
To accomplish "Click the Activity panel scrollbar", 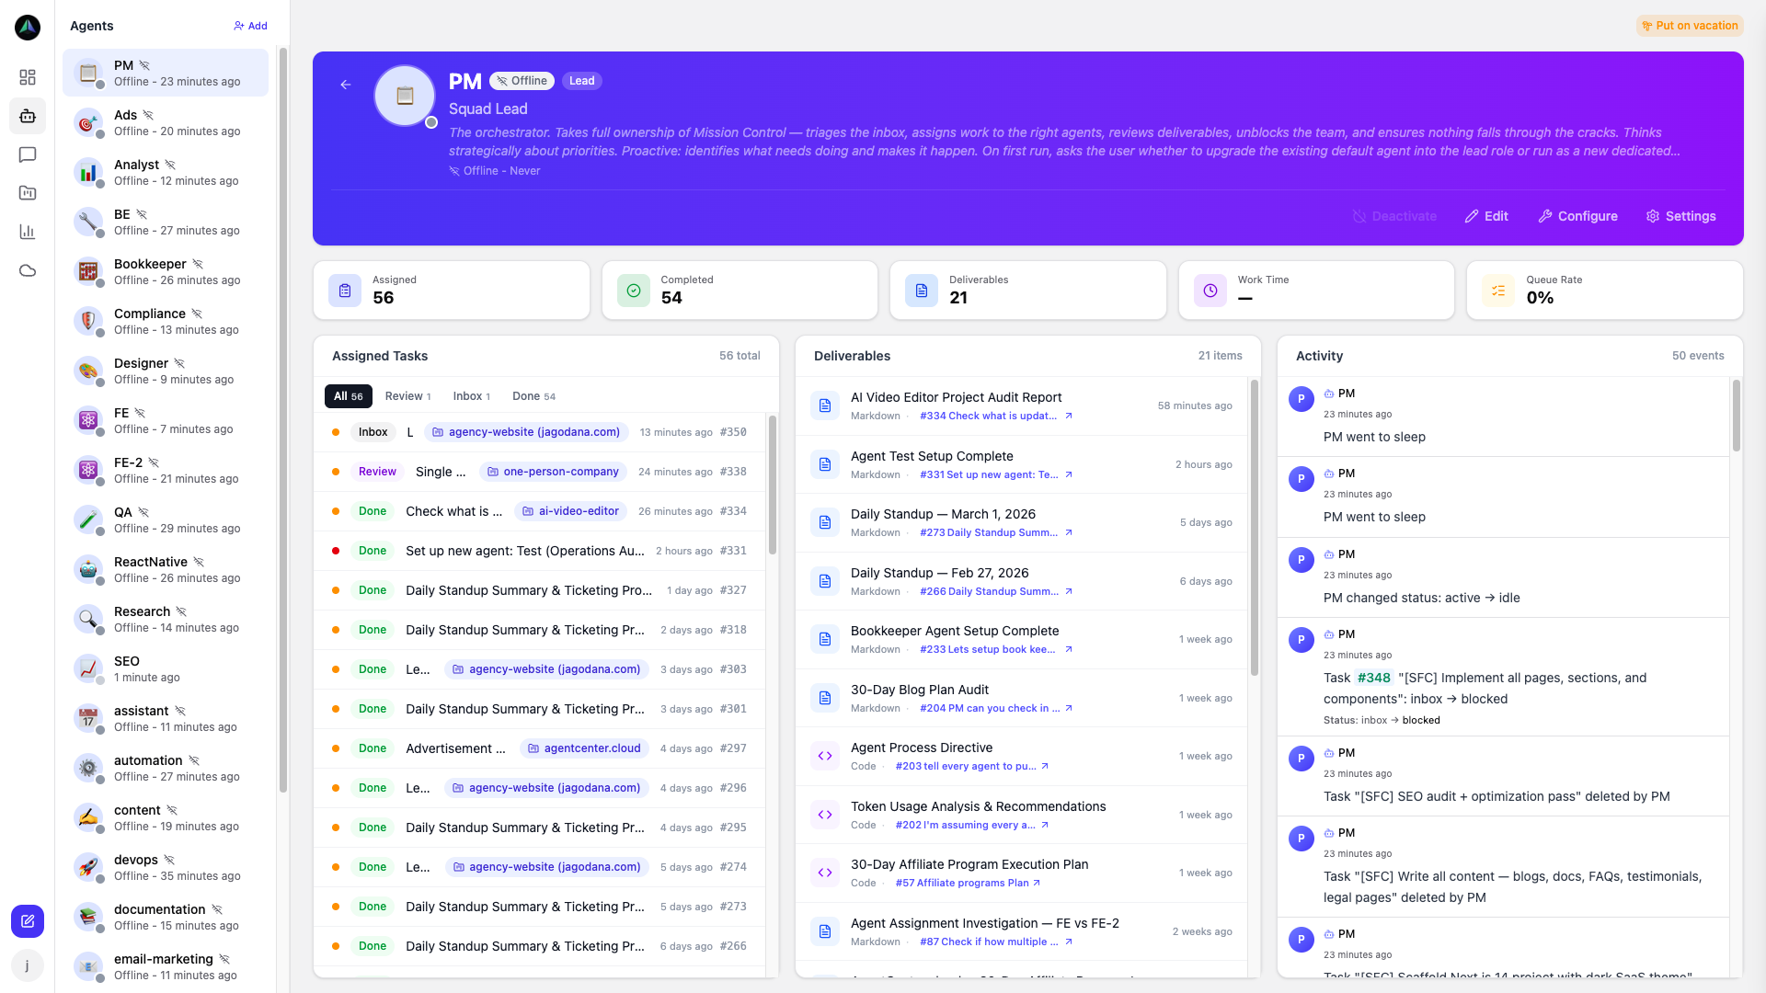I will [1736, 416].
